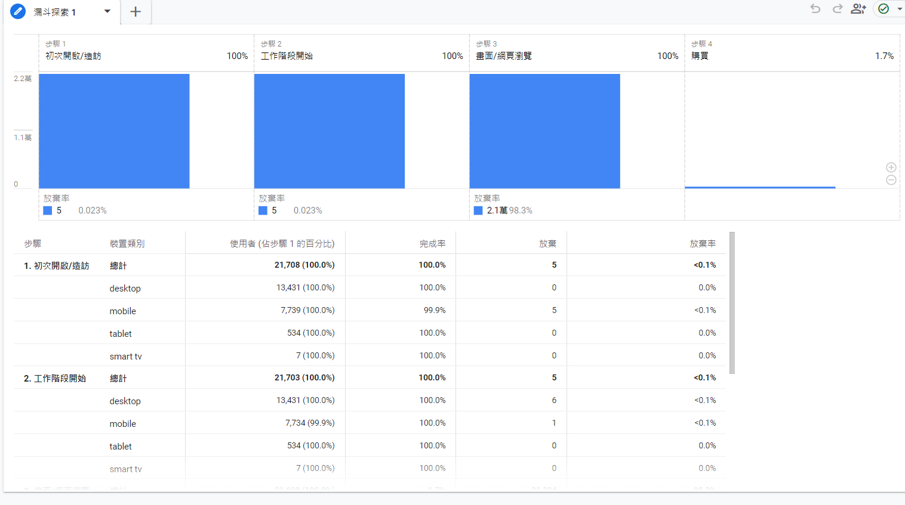Click the 21,708 (100.0%) users cell

click(x=304, y=265)
